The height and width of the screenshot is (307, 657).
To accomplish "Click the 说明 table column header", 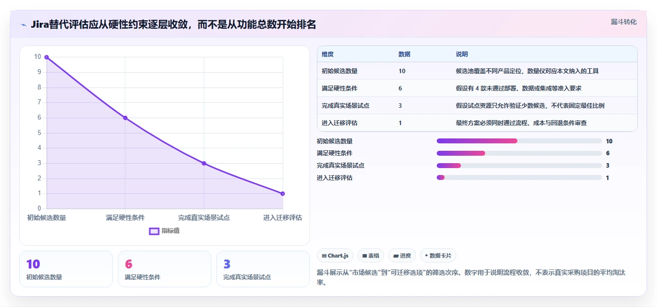I will click(x=461, y=54).
